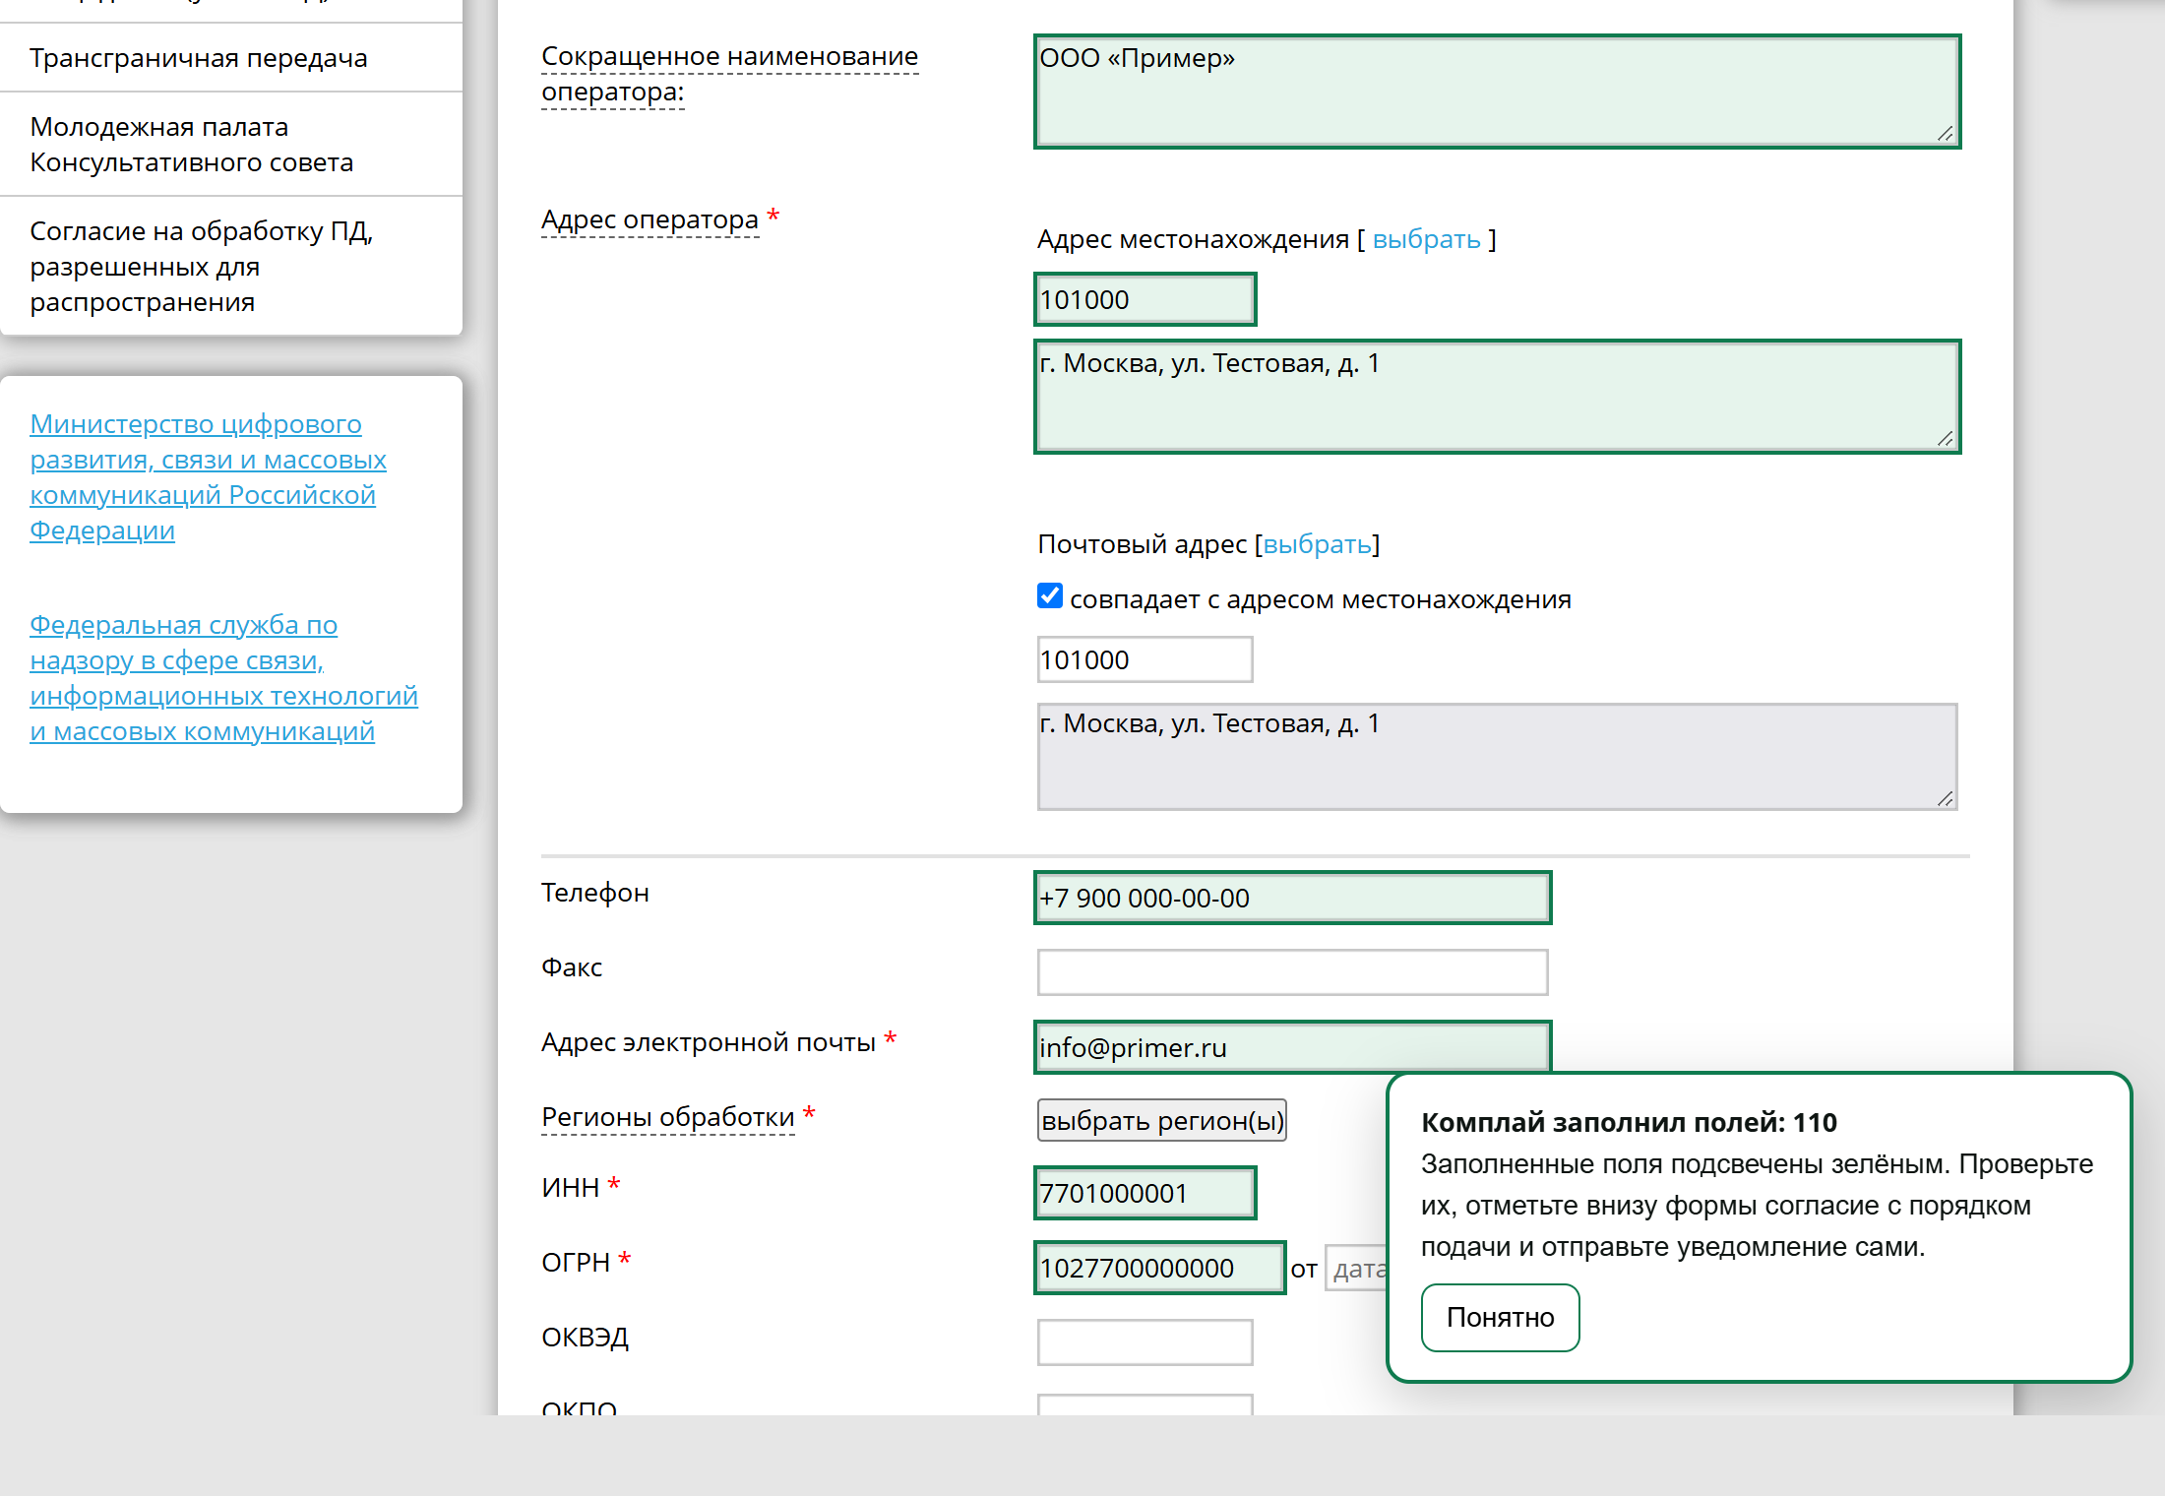Click the Телефон input field
2165x1496 pixels.
tap(1292, 898)
